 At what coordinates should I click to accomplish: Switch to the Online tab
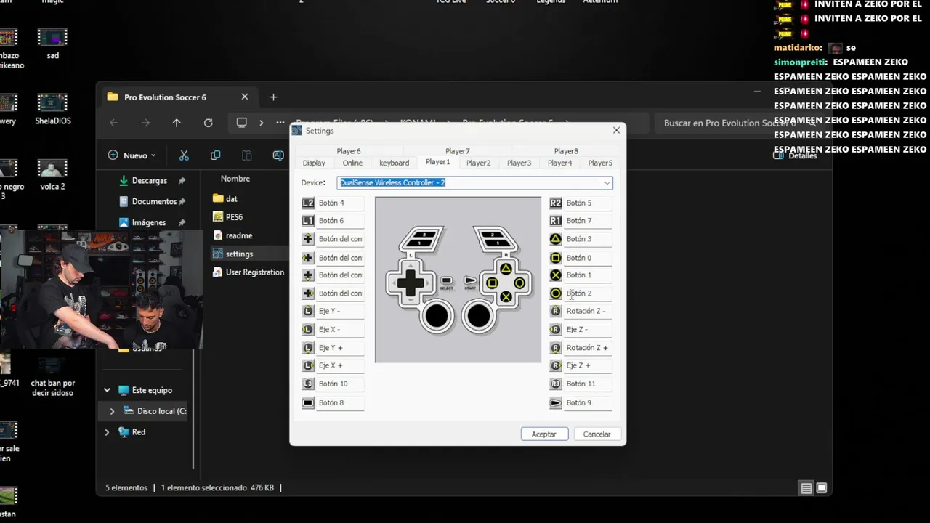352,163
